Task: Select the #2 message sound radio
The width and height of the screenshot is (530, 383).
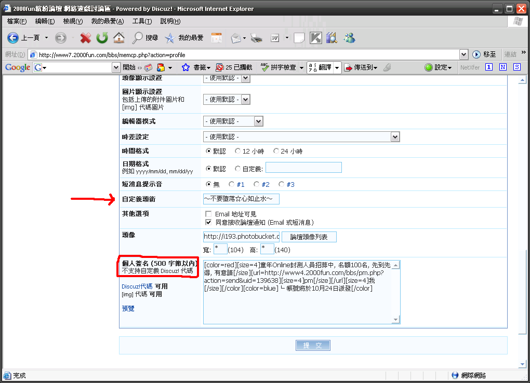Action: [x=256, y=184]
